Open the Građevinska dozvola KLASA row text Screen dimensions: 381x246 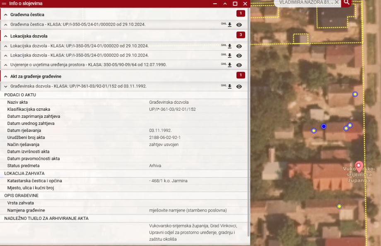[x=78, y=86]
